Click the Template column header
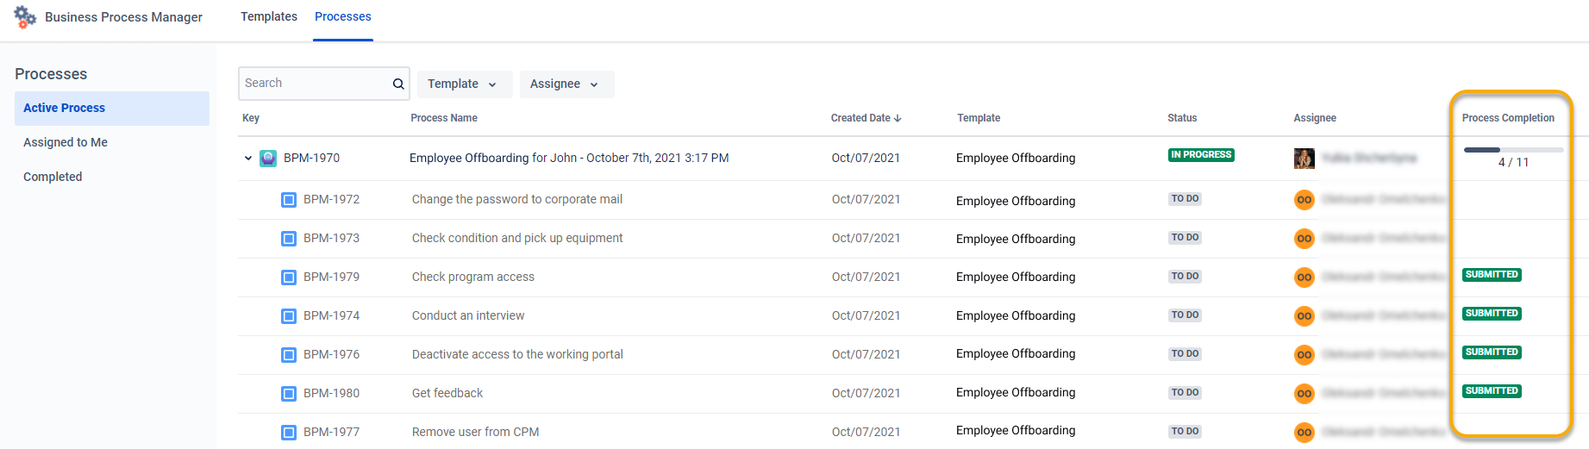Screen dimensions: 1589x449 pyautogui.click(x=979, y=118)
